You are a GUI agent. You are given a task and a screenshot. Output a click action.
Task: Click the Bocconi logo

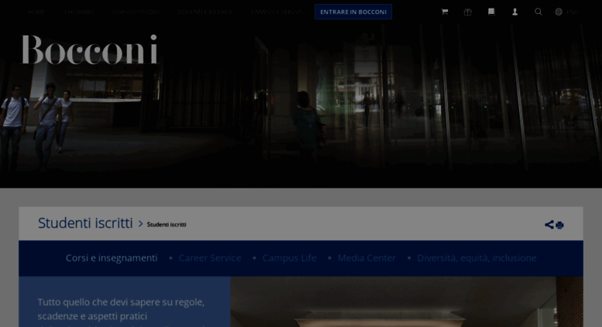click(89, 49)
